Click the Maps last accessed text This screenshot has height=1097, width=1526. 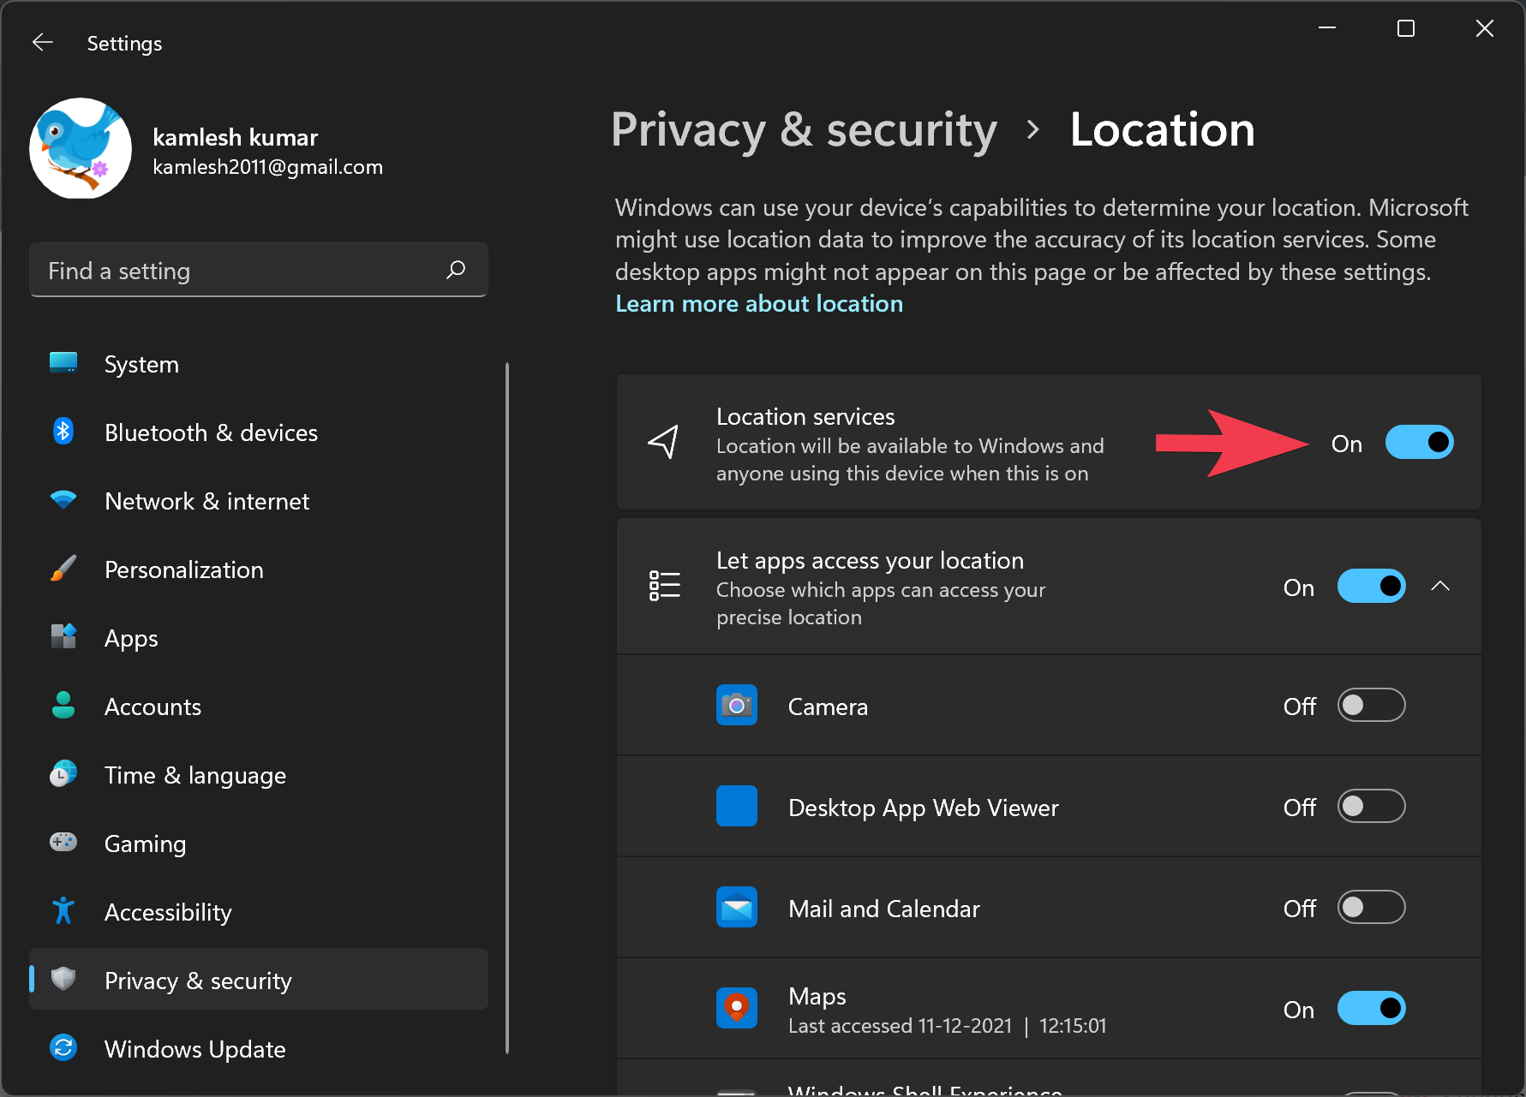[x=947, y=1026]
